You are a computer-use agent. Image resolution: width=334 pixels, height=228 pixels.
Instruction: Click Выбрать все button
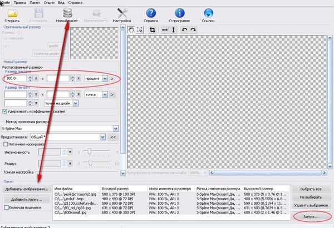click(x=311, y=189)
